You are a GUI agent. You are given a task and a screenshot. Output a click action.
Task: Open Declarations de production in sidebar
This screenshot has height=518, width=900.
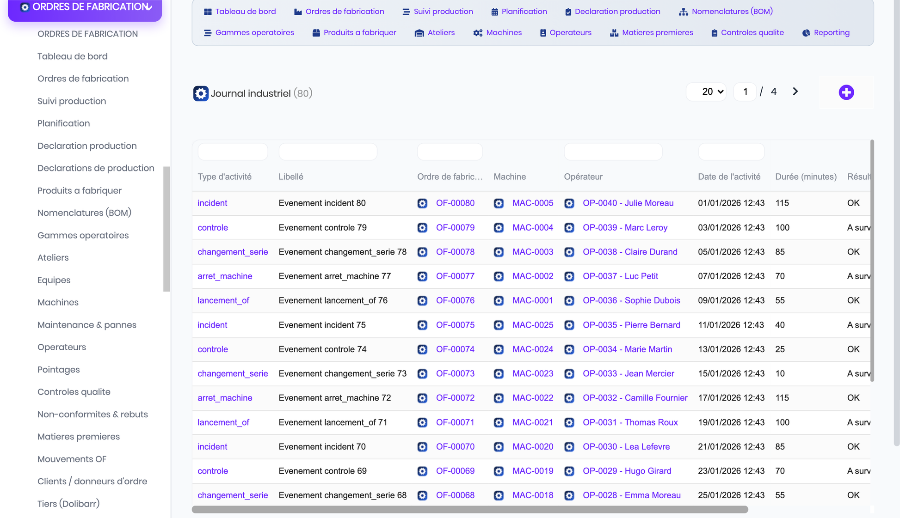coord(96,168)
